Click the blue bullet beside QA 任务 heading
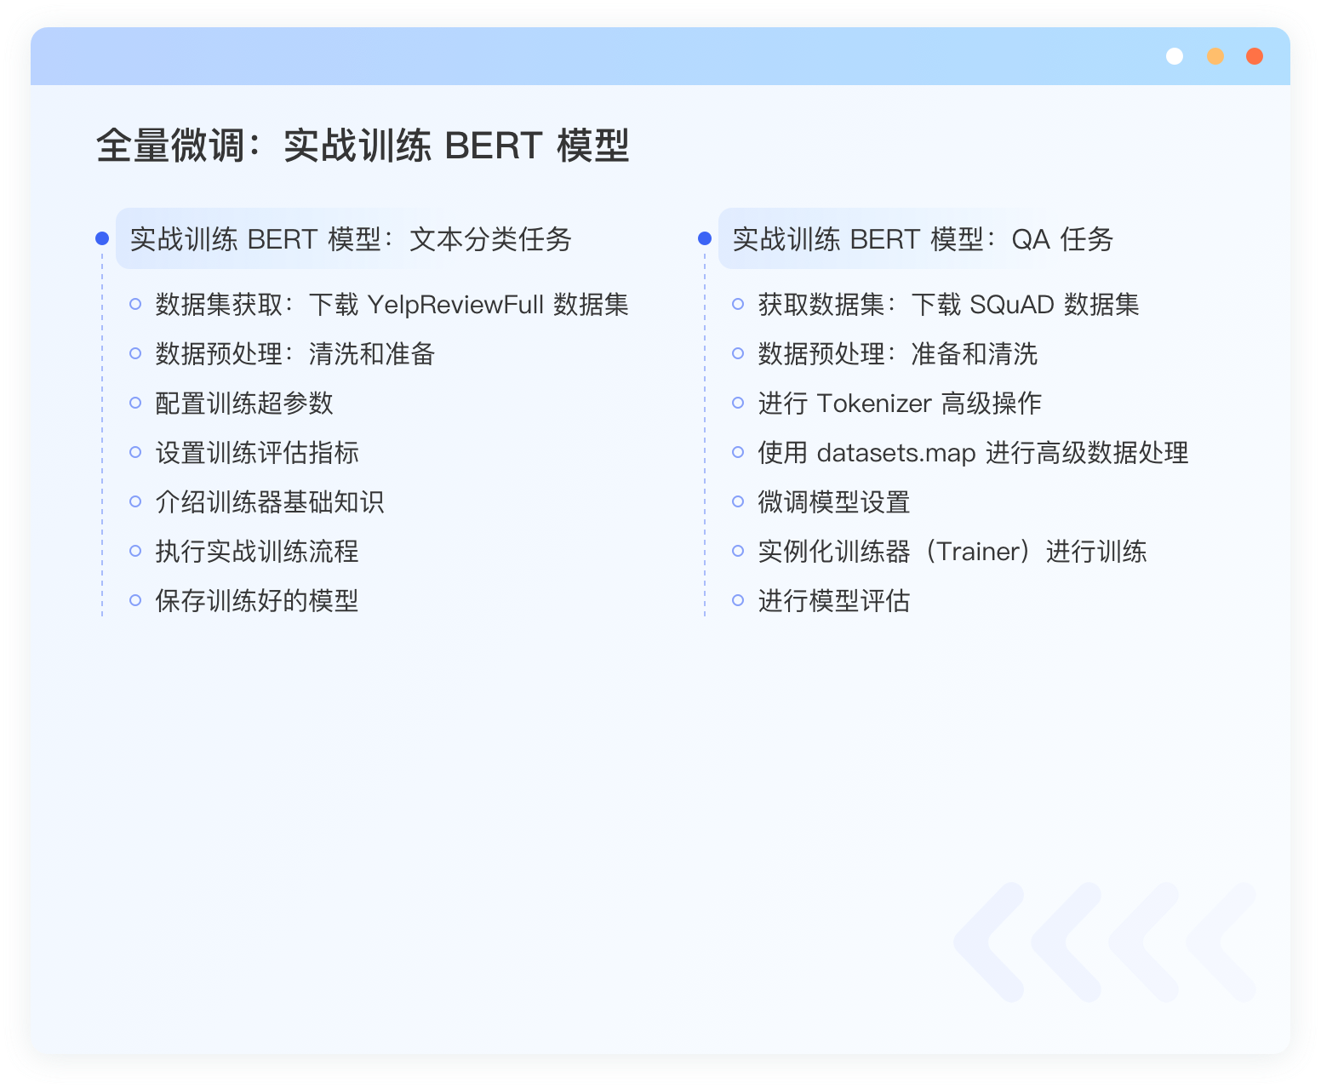Screen dimensions: 1321x1088 point(705,238)
